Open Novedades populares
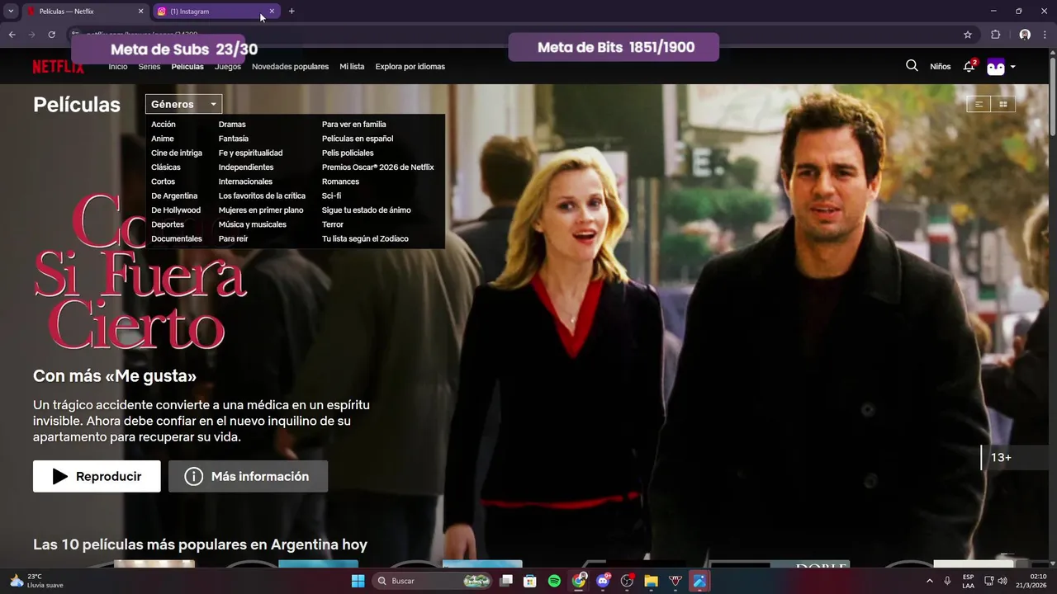The image size is (1057, 594). pyautogui.click(x=290, y=67)
